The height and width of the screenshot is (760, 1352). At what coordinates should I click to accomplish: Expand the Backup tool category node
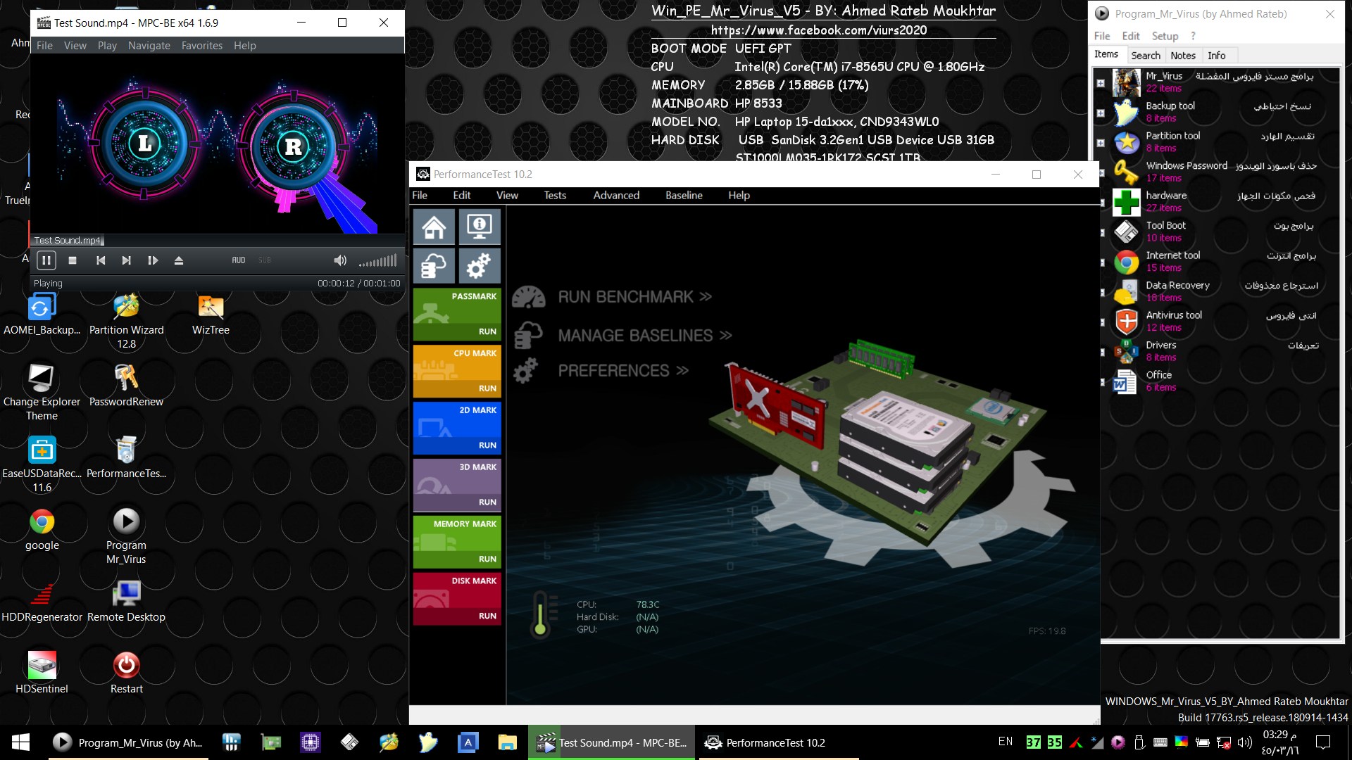[1101, 113]
